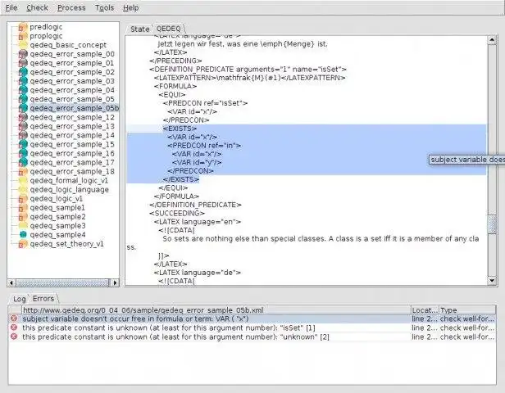This screenshot has height=393, width=505.
Task: Select qedeq_formal_logic_v1 in the module tree
Action: [69, 180]
